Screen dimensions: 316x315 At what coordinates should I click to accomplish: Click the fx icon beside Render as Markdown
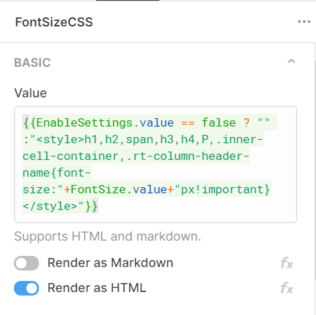click(x=287, y=263)
